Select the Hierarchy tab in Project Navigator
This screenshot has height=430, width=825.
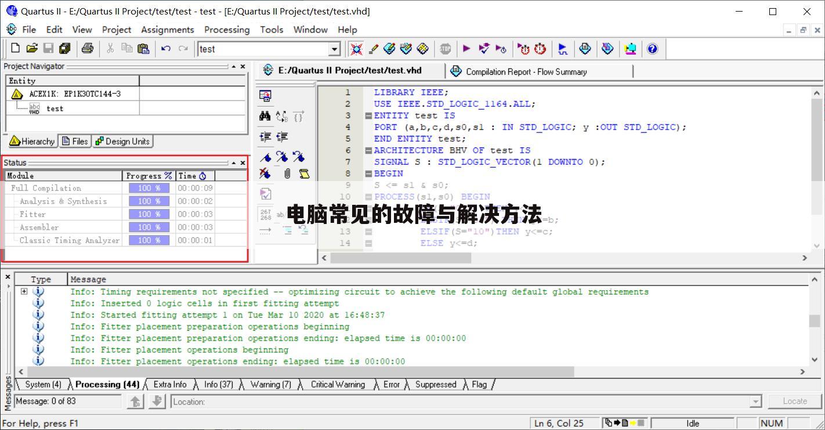point(32,141)
